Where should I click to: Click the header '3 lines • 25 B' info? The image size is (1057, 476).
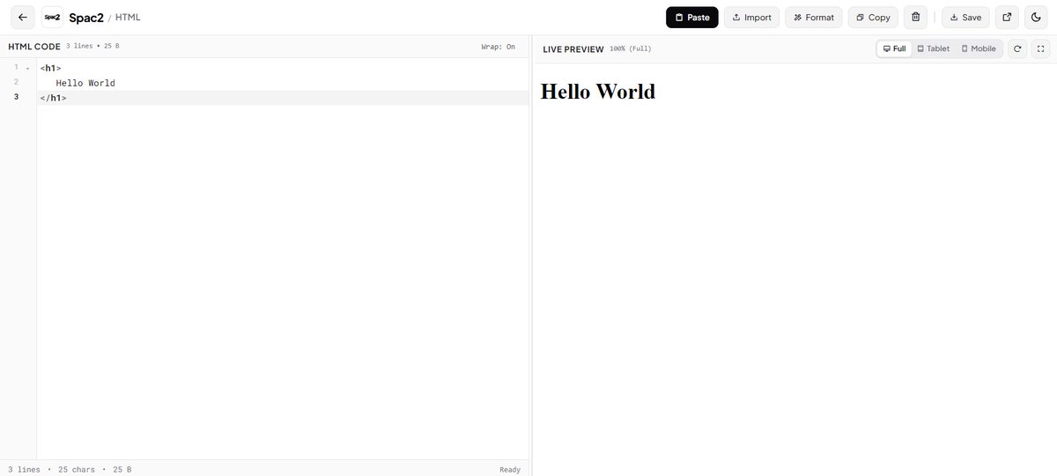(92, 46)
